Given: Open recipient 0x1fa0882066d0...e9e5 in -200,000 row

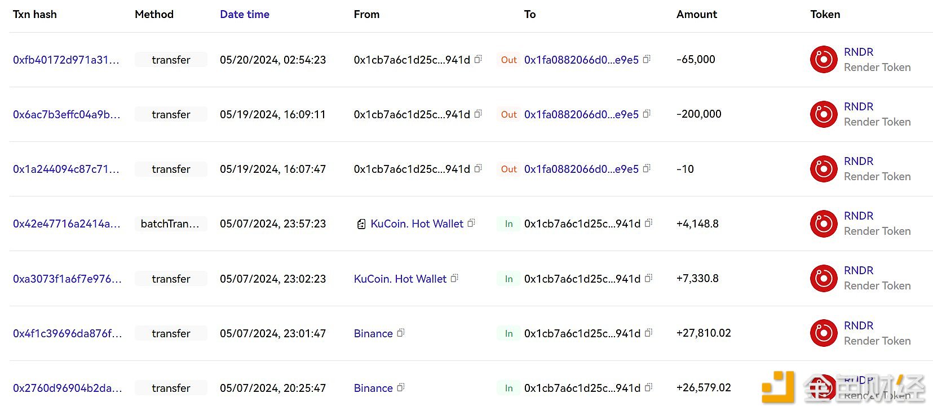Looking at the screenshot, I should (581, 114).
